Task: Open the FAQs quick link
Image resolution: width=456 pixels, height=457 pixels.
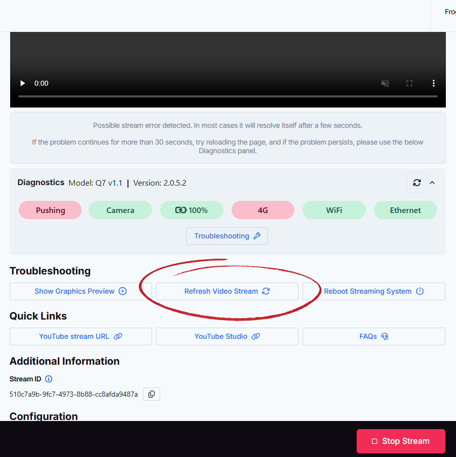Action: coord(374,336)
